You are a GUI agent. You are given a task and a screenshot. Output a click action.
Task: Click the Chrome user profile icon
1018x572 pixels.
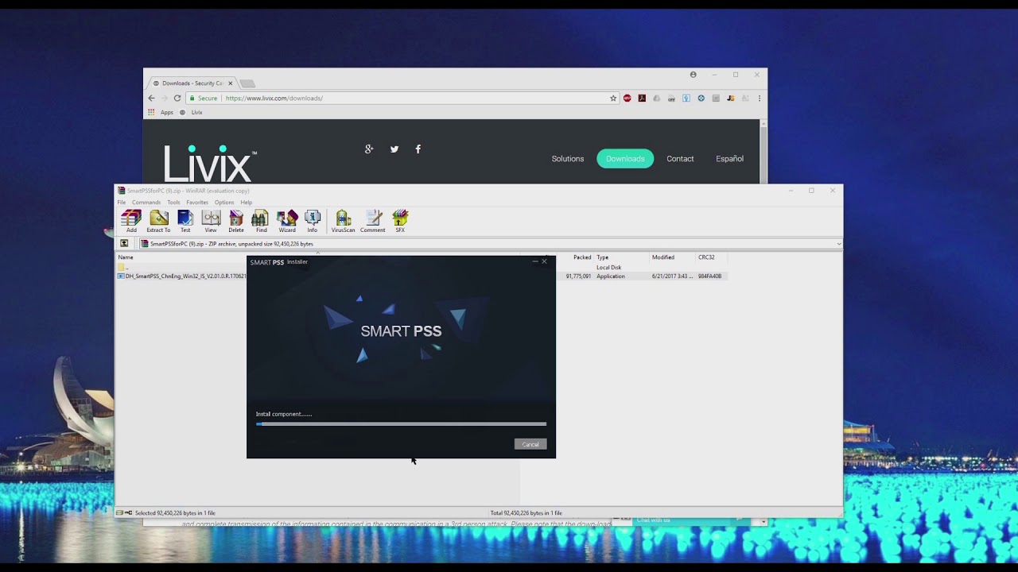tap(694, 75)
